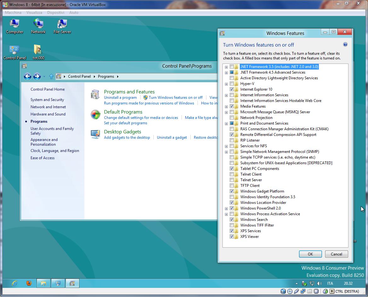Click the volume speaker tray icon
368x297 pixels.
(319, 283)
